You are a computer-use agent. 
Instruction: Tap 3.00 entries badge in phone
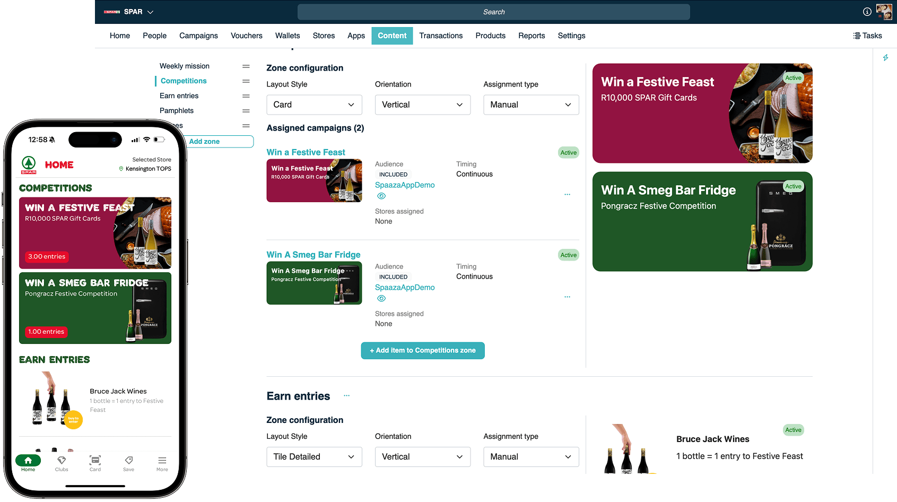point(47,257)
